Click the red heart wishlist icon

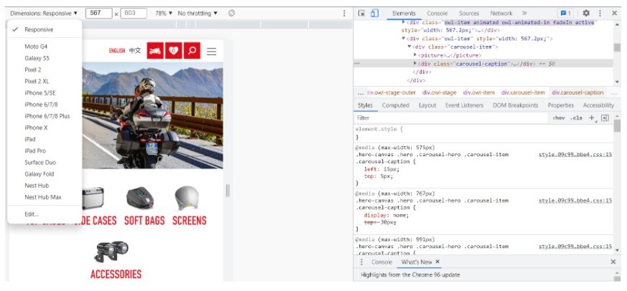click(x=173, y=51)
